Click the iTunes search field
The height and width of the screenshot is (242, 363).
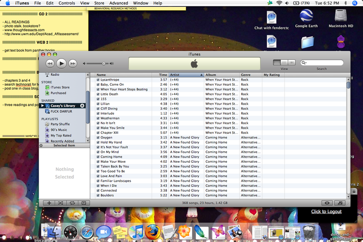[322, 63]
